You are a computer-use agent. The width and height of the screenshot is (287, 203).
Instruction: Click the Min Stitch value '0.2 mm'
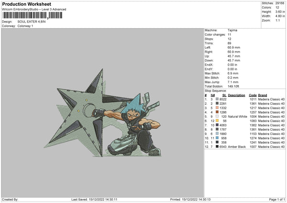(x=233, y=78)
